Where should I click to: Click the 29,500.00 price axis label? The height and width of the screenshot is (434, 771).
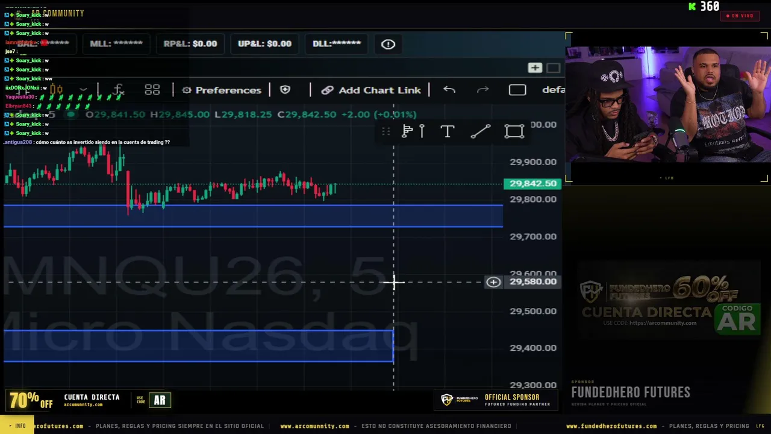click(x=533, y=312)
